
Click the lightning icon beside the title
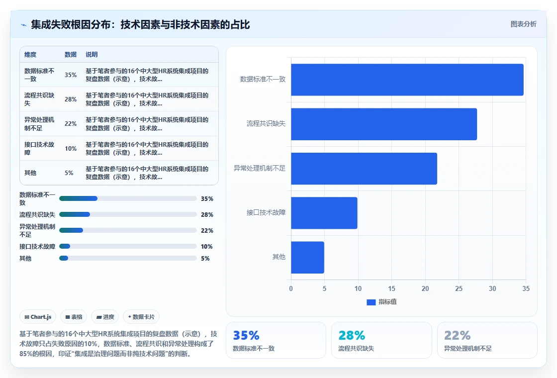(x=23, y=25)
